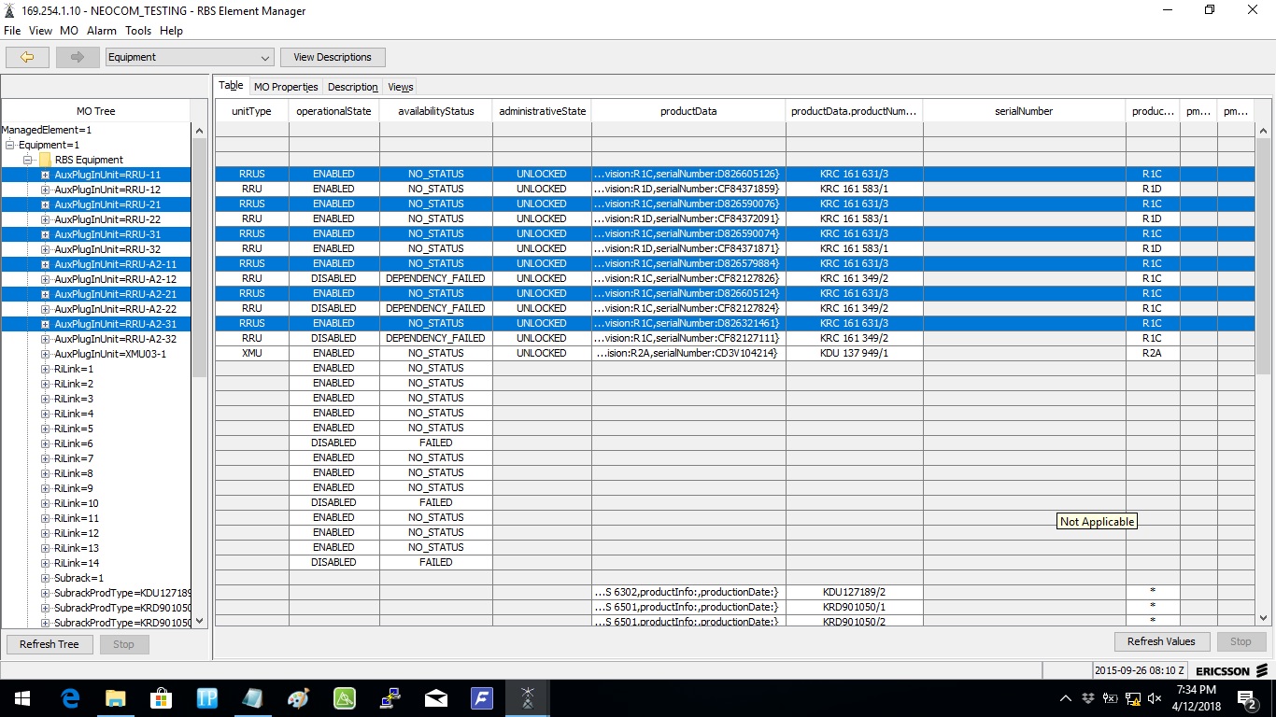Select the RBS Equipment folder icon
This screenshot has height=717, width=1276.
[45, 160]
